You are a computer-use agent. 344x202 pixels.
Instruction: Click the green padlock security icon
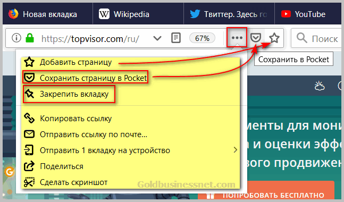tap(30, 38)
